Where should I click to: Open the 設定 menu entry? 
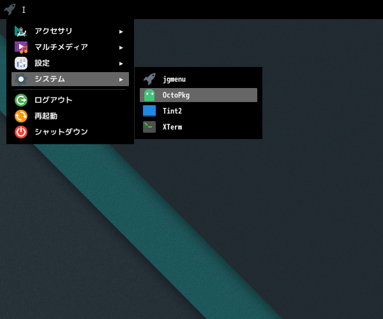tap(70, 63)
